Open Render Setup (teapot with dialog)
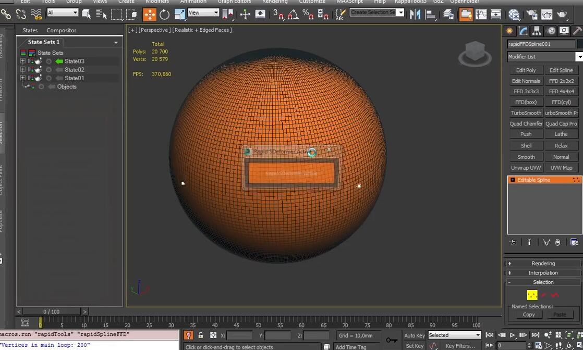This screenshot has width=583, height=350. pos(532,14)
